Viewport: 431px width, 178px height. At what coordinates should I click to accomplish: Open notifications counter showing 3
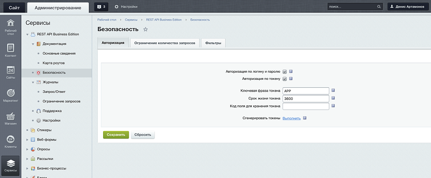tap(101, 7)
